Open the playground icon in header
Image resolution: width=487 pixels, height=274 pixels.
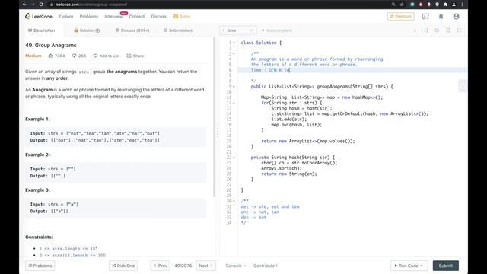point(425,17)
